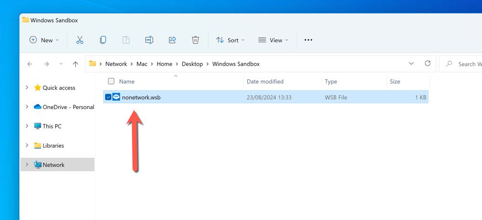Viewport: 482px width, 220px height.
Task: Click the 23/08/2024 13:33 date cell
Action: point(269,97)
